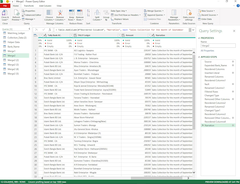Click Remove Columns icon
This screenshot has height=184, width=240.
pyautogui.click(x=60, y=13)
